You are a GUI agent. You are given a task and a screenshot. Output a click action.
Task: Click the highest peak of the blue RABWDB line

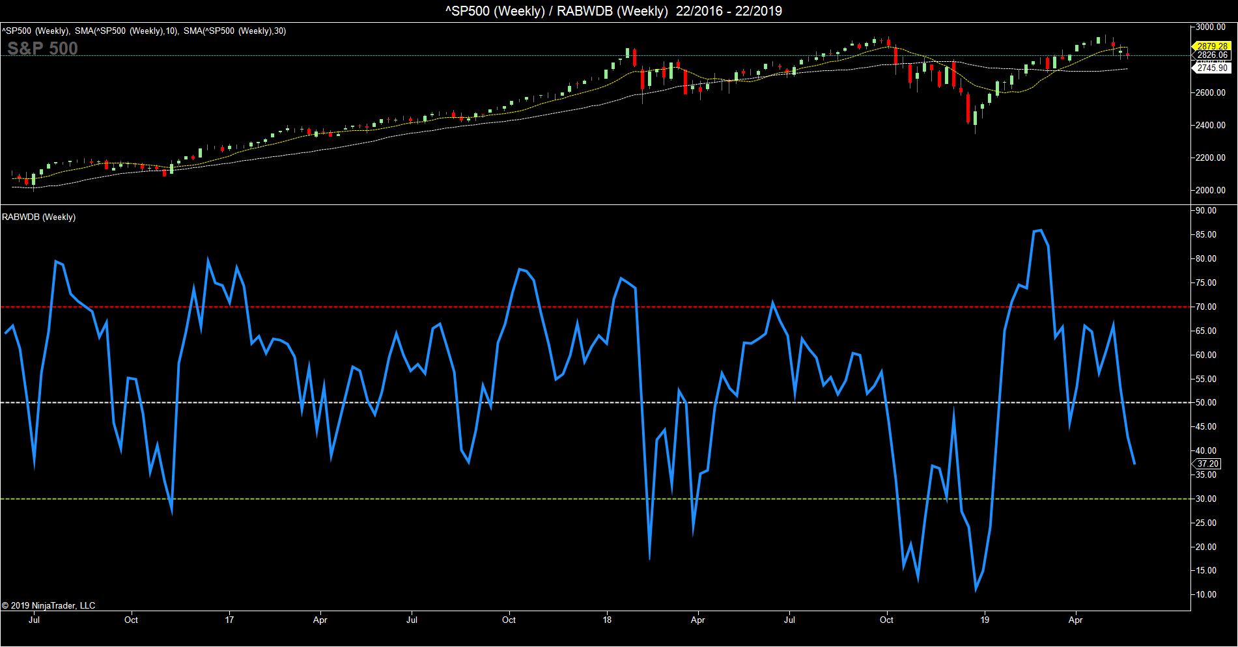(1040, 230)
